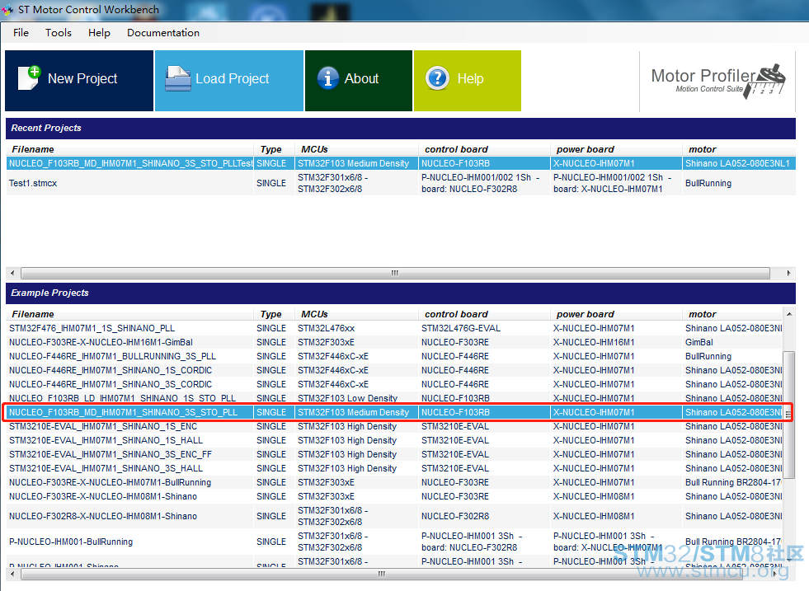Image resolution: width=809 pixels, height=591 pixels.
Task: Select recent project NUCLEO_F103RB_MD_IHM07M1_SHINANO_3S_STO_PLLTest
Action: coord(401,163)
